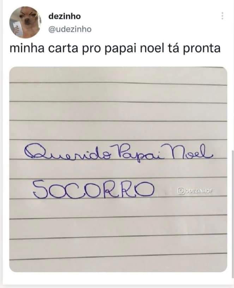Open the handwritten letter photo
The width and height of the screenshot is (234, 288).
(x=118, y=169)
